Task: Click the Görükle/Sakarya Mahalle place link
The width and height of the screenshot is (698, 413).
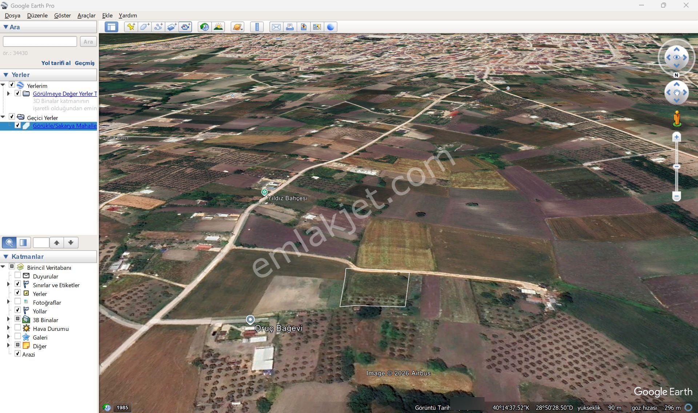Action: pyautogui.click(x=65, y=126)
